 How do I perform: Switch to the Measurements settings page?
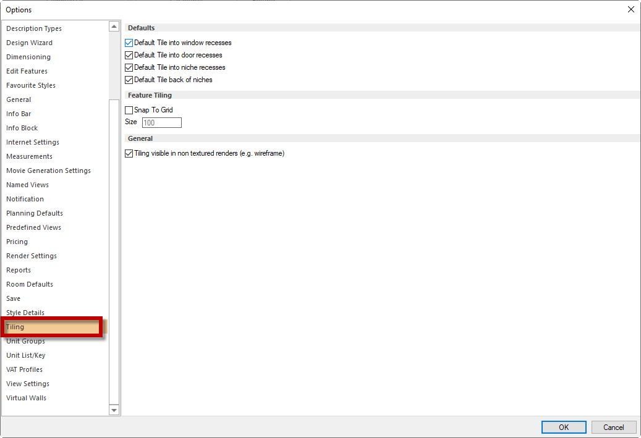coord(29,156)
